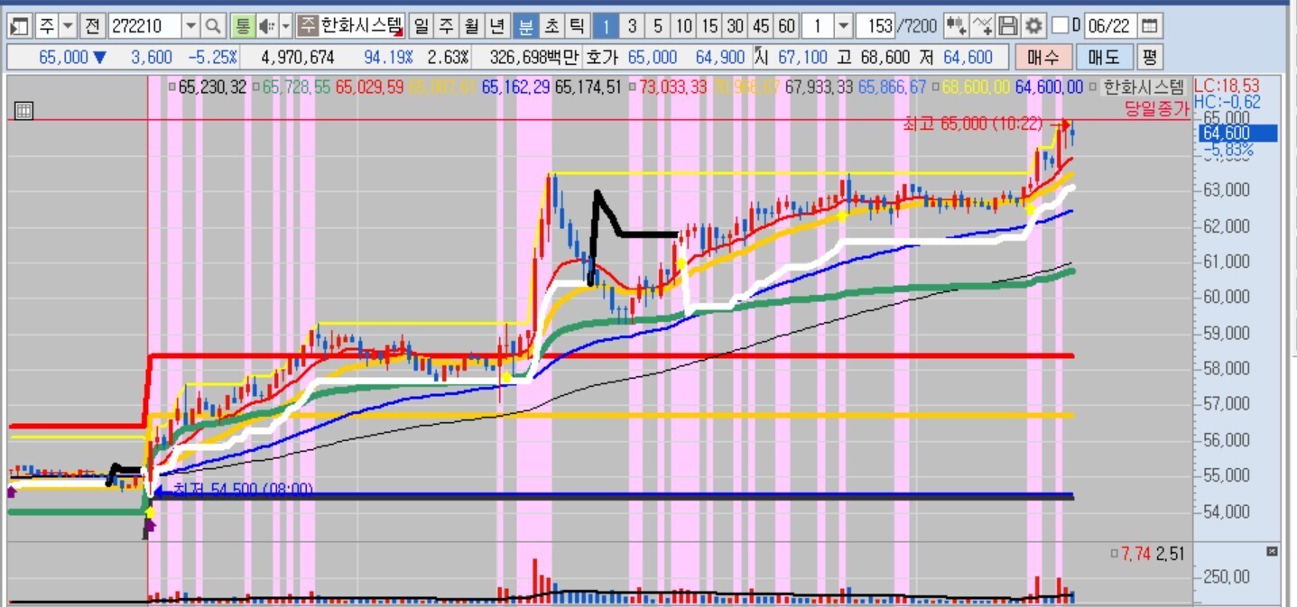Image resolution: width=1297 pixels, height=607 pixels.
Task: Click the LC:18,53 indicator text
Action: pos(1227,86)
